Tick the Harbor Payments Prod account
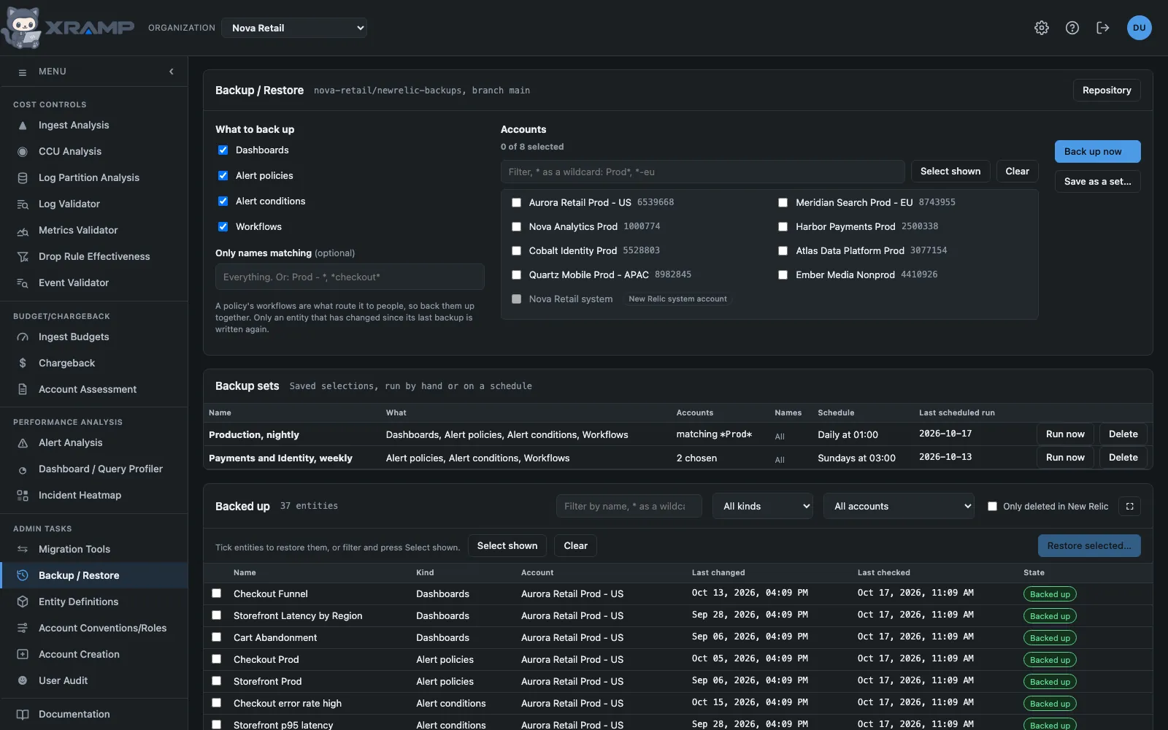The width and height of the screenshot is (1168, 730). pos(783,227)
